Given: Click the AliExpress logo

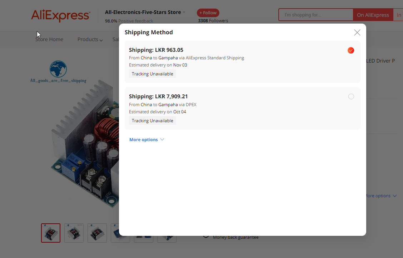Looking at the screenshot, I should [x=61, y=15].
